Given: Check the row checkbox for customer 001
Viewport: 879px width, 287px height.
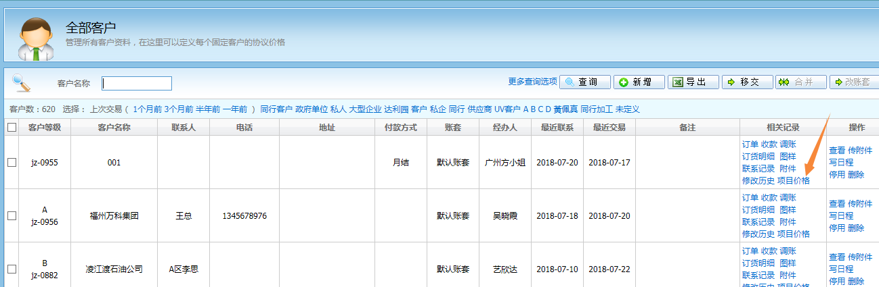Looking at the screenshot, I should [x=12, y=163].
